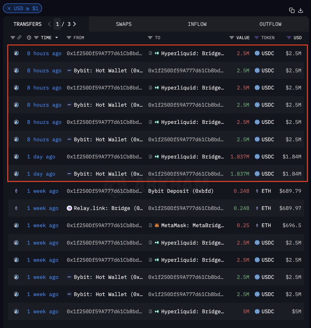Screen dimensions: 311x328
Task: Open Hyperliquid: Bridge entity on 1.837M row
Action: (192, 157)
